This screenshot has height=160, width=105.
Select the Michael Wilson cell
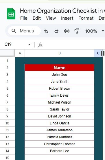pyautogui.click(x=60, y=102)
